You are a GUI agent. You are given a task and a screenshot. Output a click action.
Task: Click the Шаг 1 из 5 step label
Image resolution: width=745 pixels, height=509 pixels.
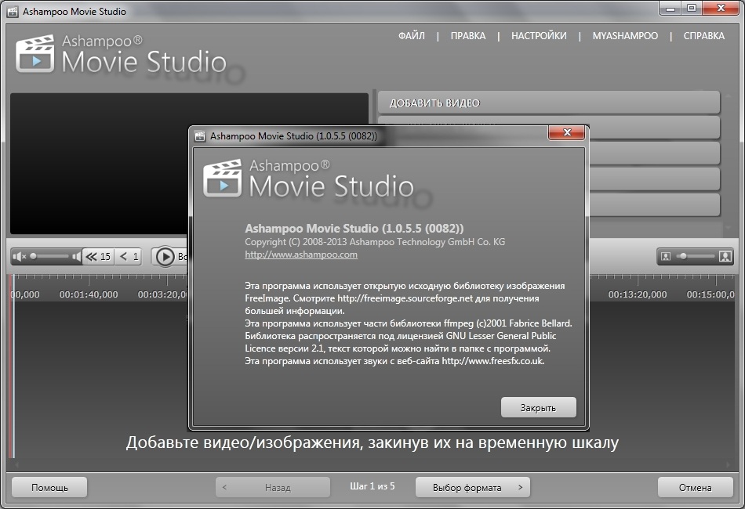(372, 486)
